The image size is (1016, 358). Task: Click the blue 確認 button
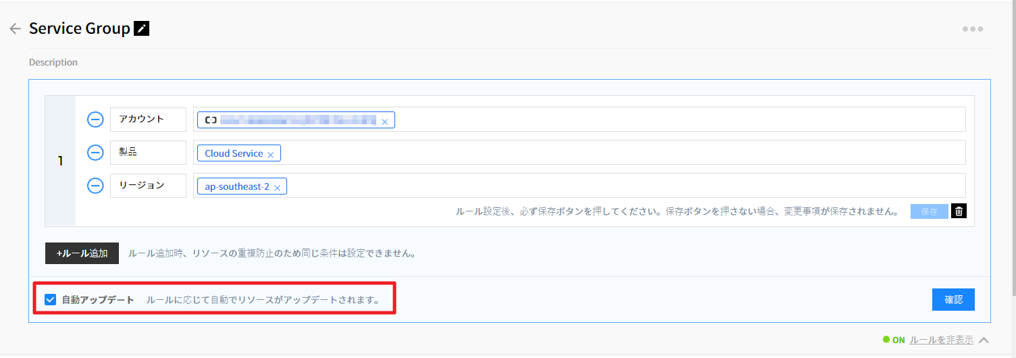[952, 300]
